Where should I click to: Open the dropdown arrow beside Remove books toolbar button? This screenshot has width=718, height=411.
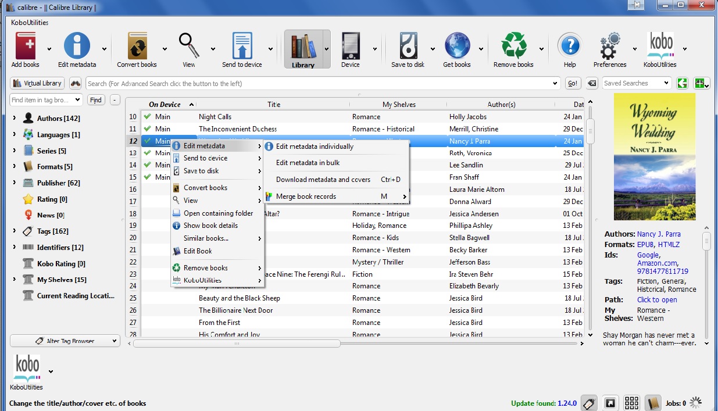click(x=541, y=49)
